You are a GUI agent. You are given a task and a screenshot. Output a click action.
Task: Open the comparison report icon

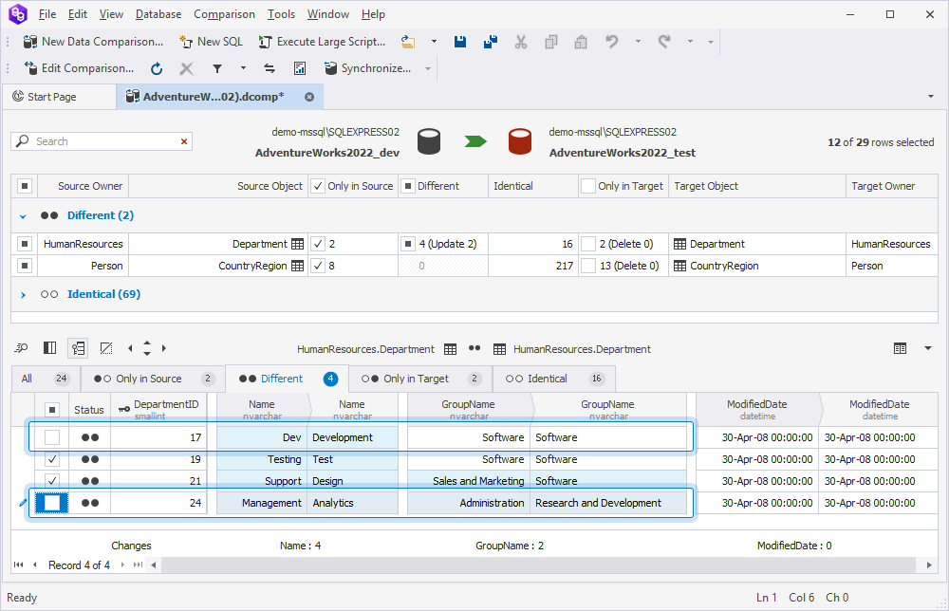click(300, 68)
